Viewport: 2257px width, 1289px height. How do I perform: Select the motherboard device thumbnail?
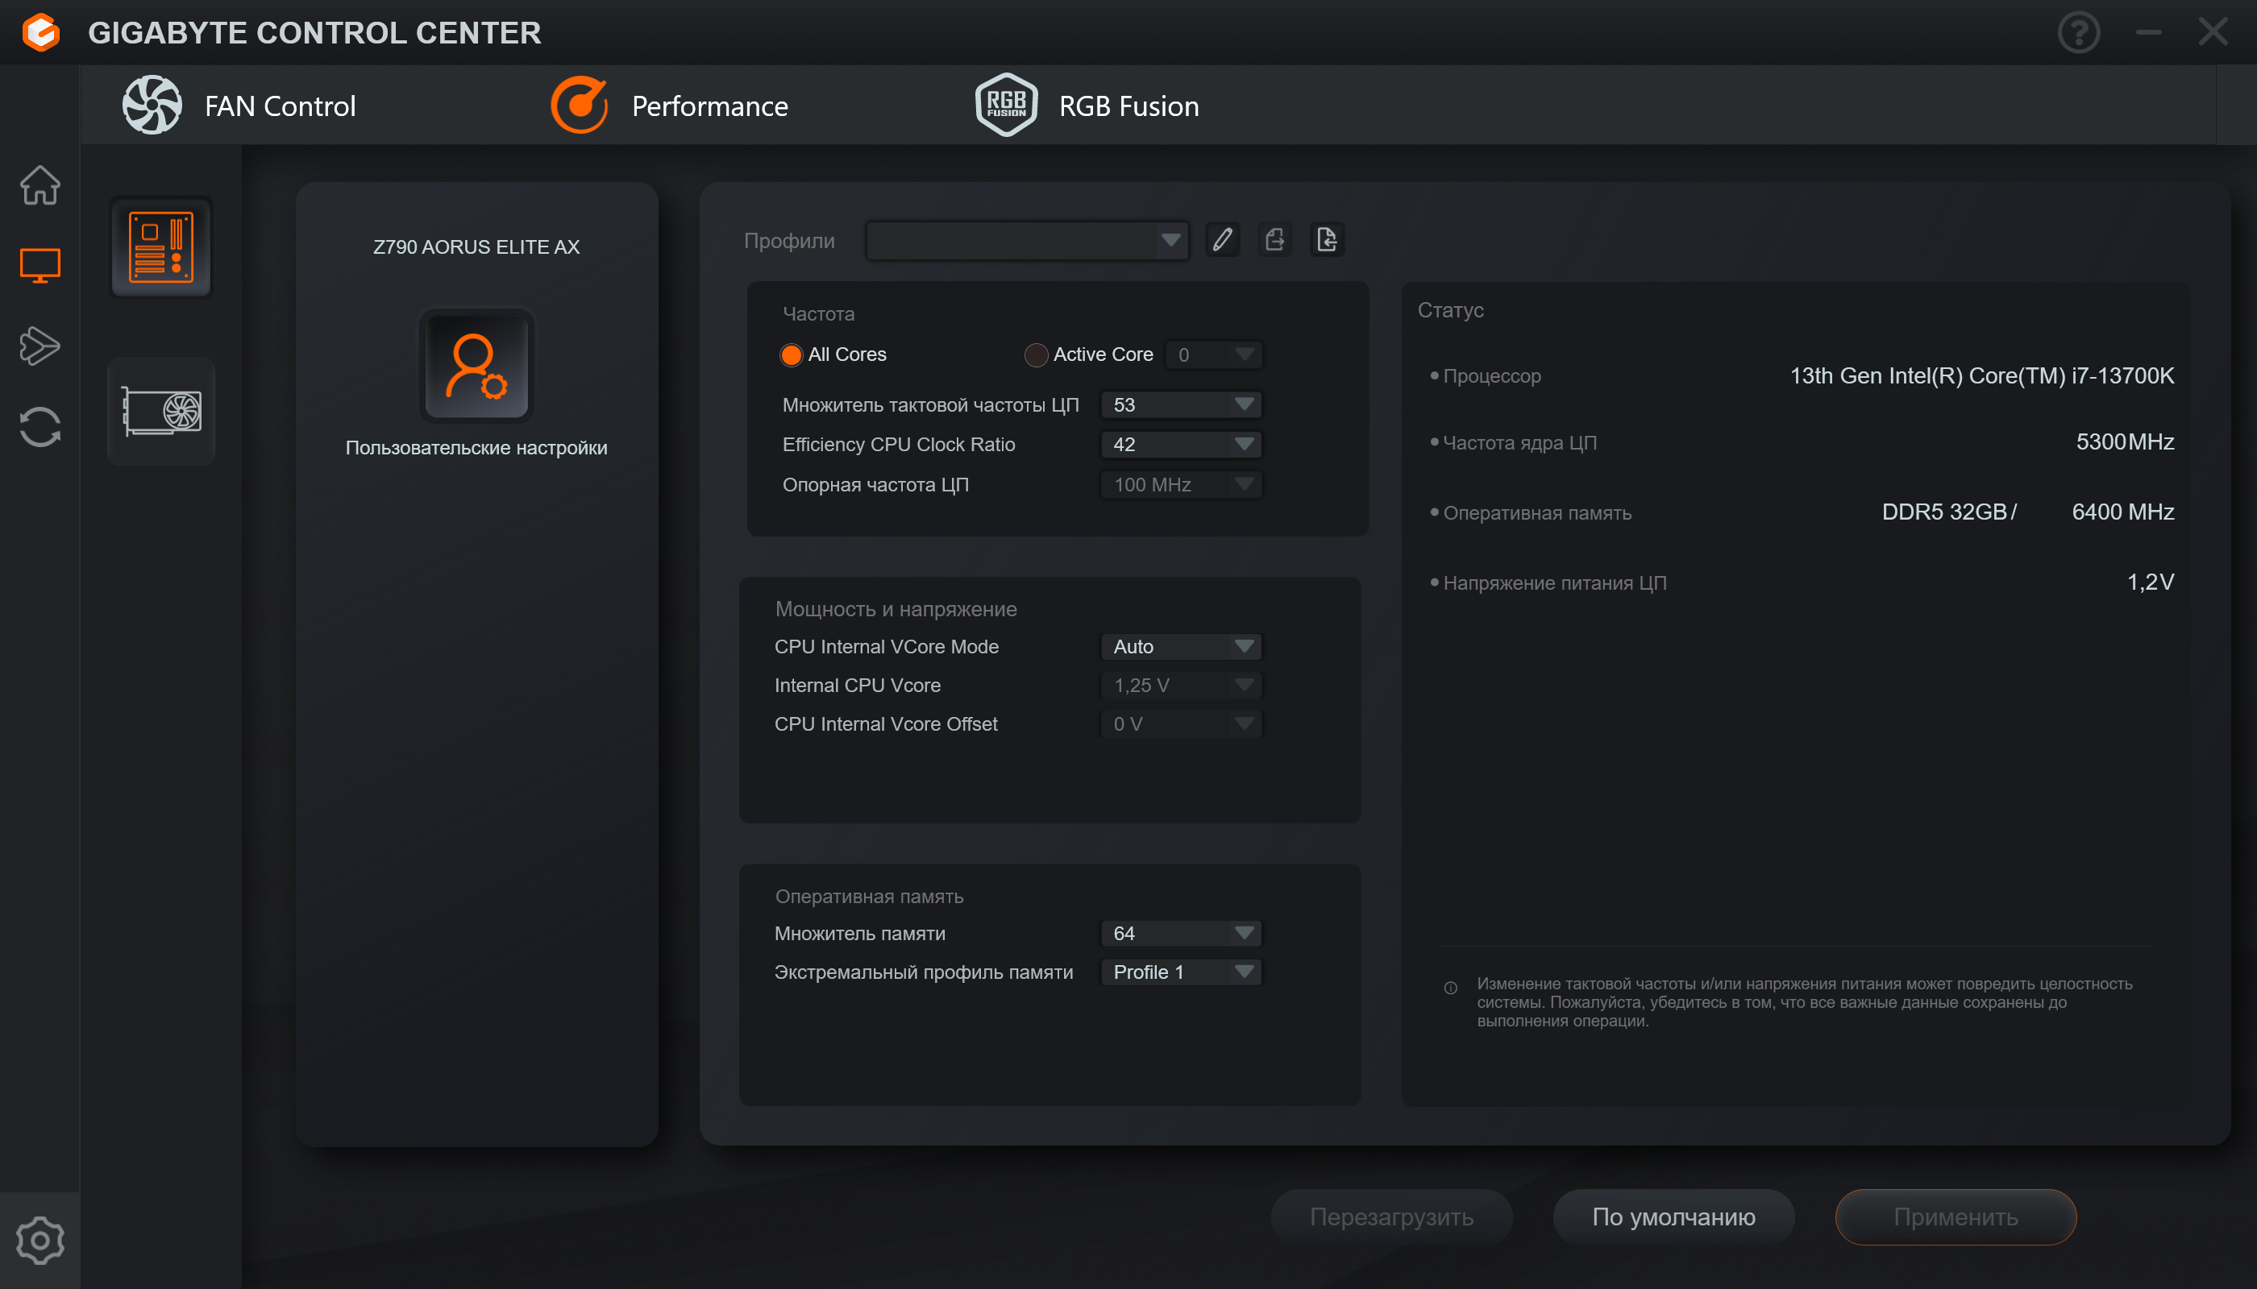(160, 247)
